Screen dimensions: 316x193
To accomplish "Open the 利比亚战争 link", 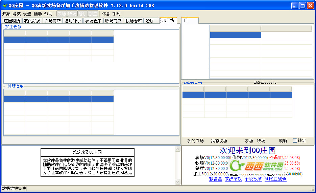I will click(275, 179).
